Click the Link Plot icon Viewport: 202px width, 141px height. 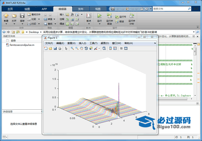104,48
